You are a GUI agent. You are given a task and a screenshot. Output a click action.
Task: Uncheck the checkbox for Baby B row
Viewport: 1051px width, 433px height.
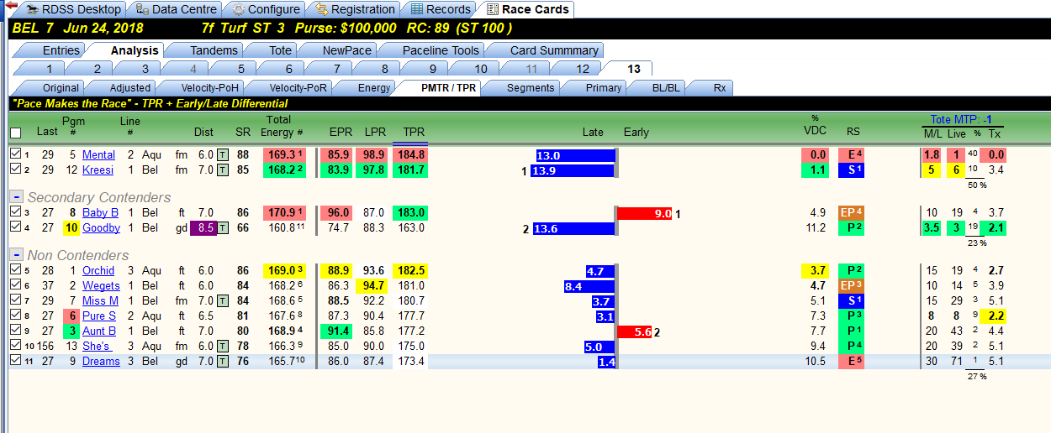click(15, 212)
